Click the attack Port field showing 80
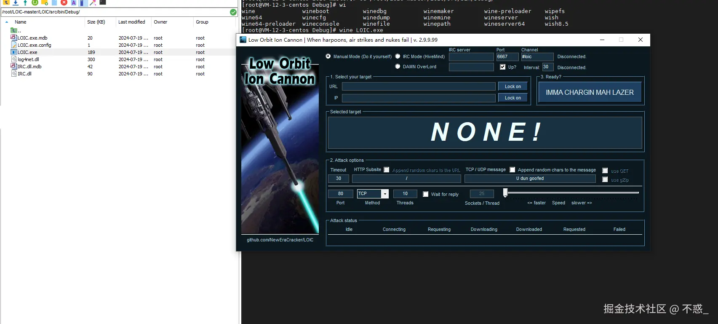The image size is (718, 324). 340,194
